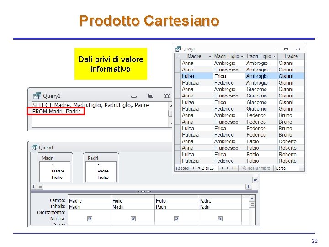Click Tabella cell Padri in last column
Screen dimensions: 329x247
[x=220, y=207]
